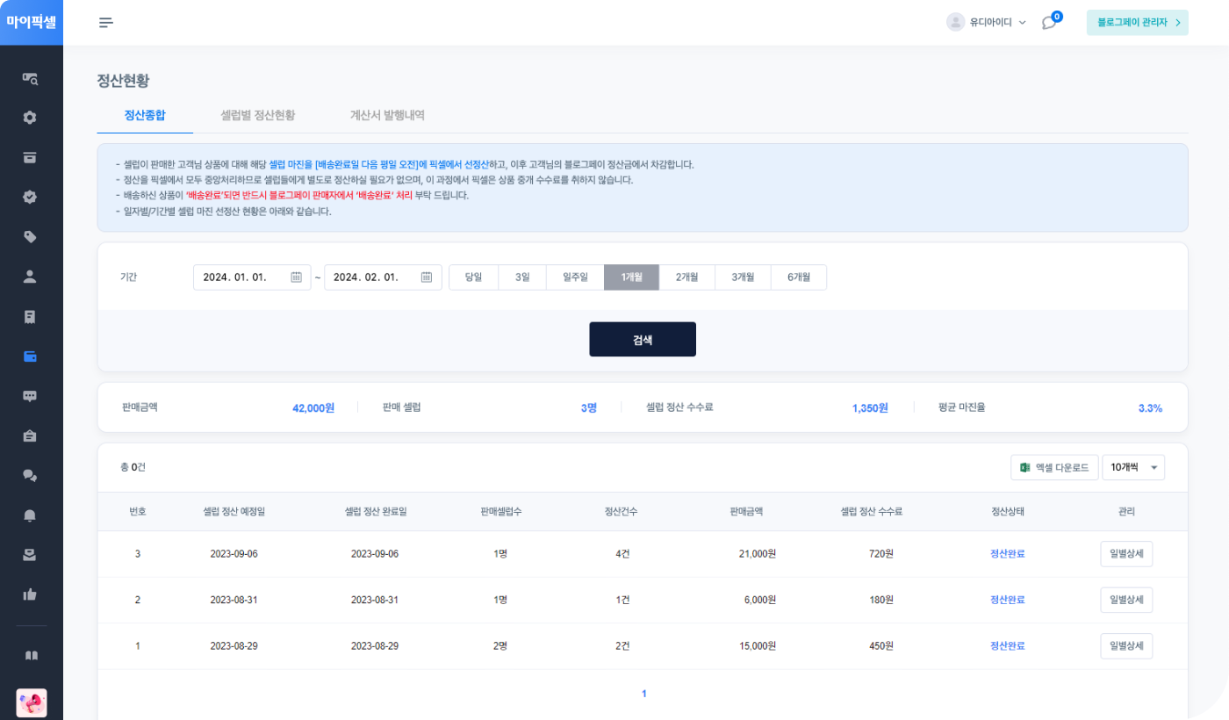Click the megaphone icon at sidebar bottom

[32, 702]
